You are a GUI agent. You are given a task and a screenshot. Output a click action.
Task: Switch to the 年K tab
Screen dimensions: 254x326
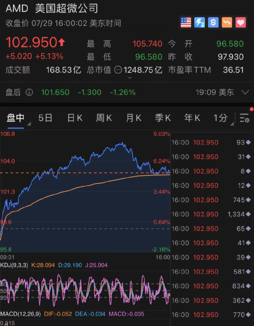(192, 118)
